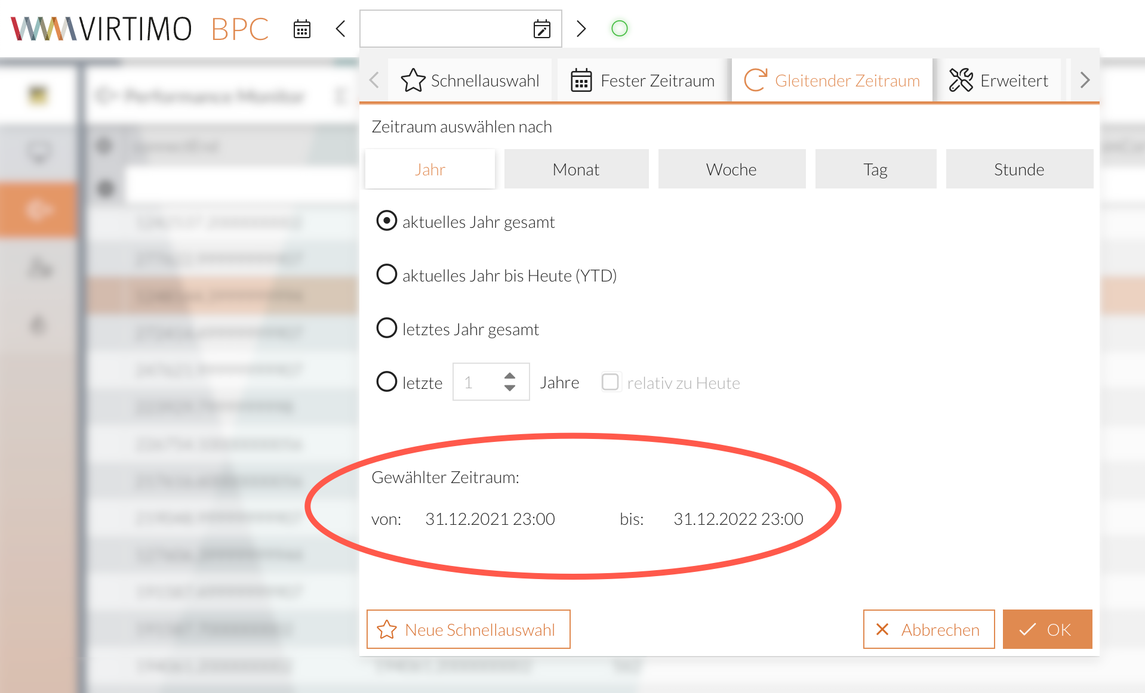1145x693 pixels.
Task: Select 'aktuelles Jahr bis Heute (YTD)' option
Action: point(387,275)
